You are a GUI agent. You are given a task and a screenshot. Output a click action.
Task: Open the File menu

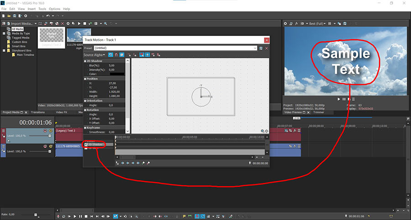pos(4,9)
